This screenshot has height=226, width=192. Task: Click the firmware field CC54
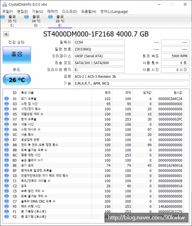coord(99,42)
